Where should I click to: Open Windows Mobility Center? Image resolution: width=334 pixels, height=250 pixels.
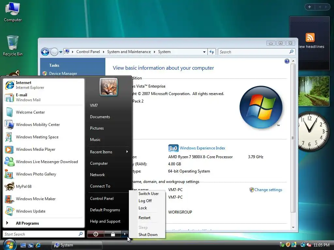pyautogui.click(x=44, y=125)
